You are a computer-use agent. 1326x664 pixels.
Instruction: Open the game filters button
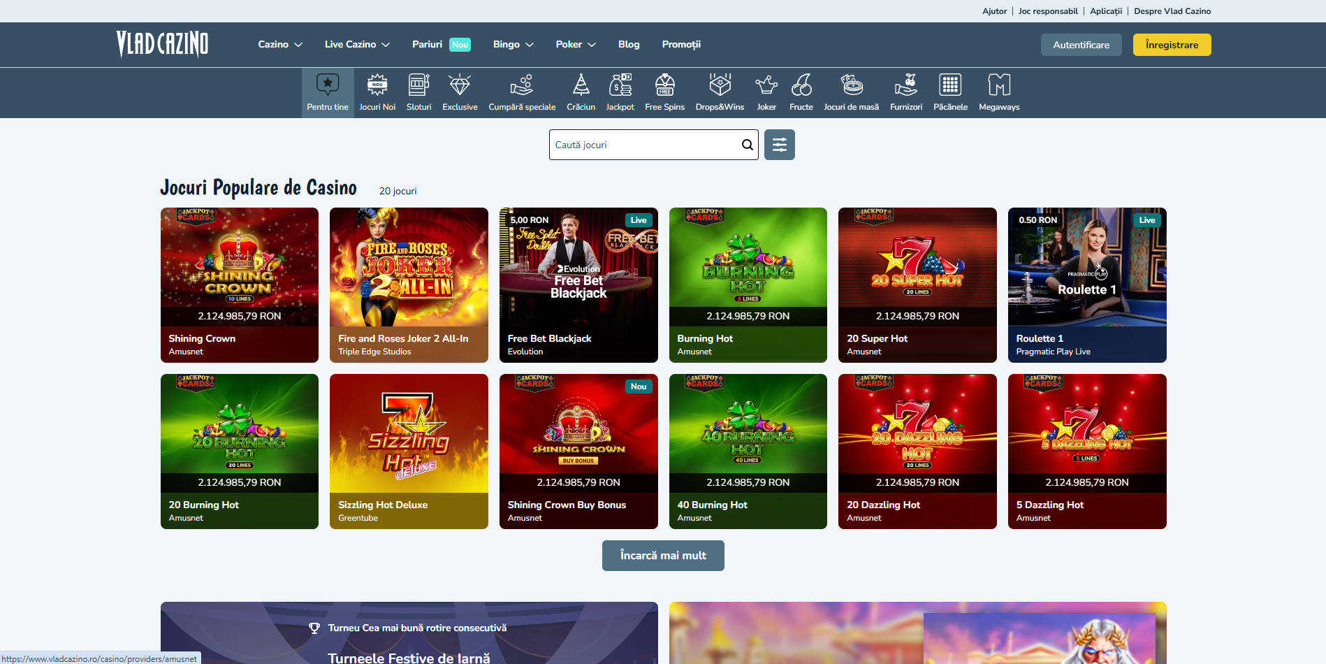click(x=779, y=145)
